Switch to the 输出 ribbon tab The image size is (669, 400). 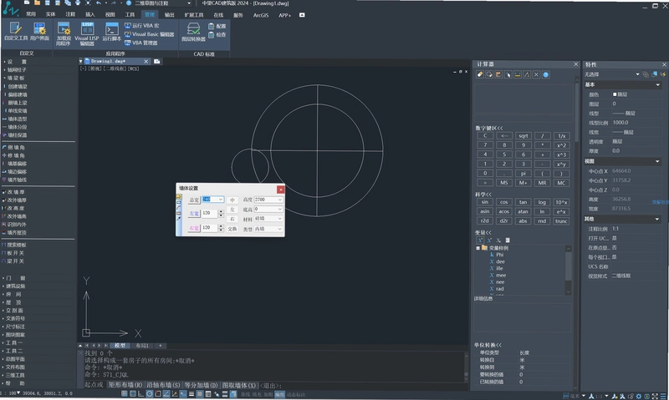pyautogui.click(x=170, y=15)
